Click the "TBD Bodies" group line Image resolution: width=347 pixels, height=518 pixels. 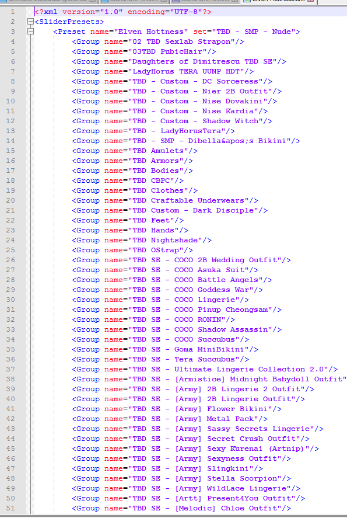click(132, 171)
